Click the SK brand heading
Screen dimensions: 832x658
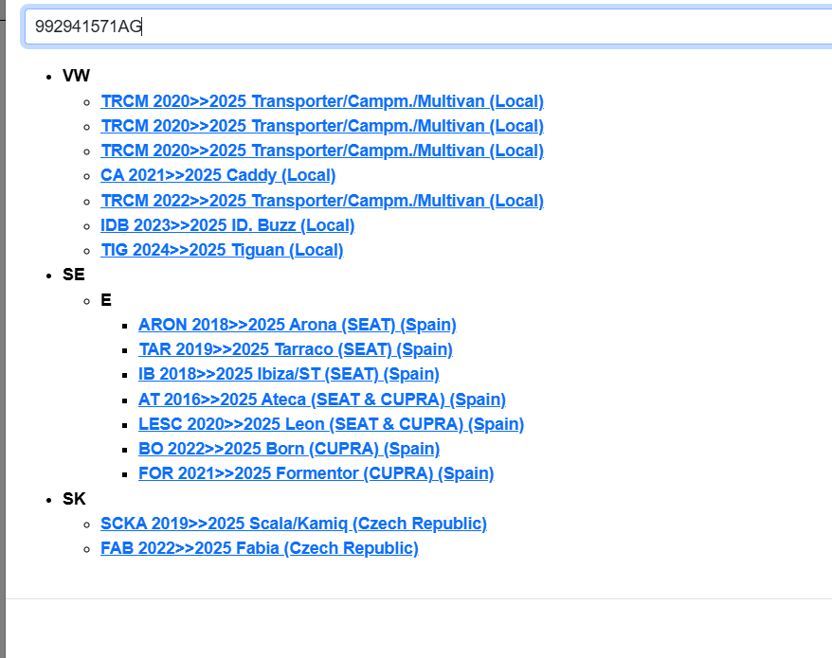point(73,499)
